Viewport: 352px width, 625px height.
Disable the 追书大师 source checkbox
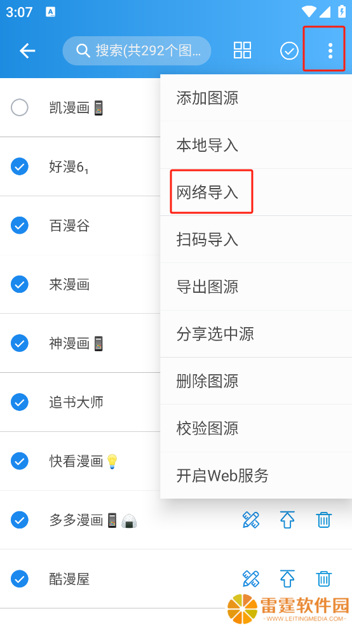(20, 402)
